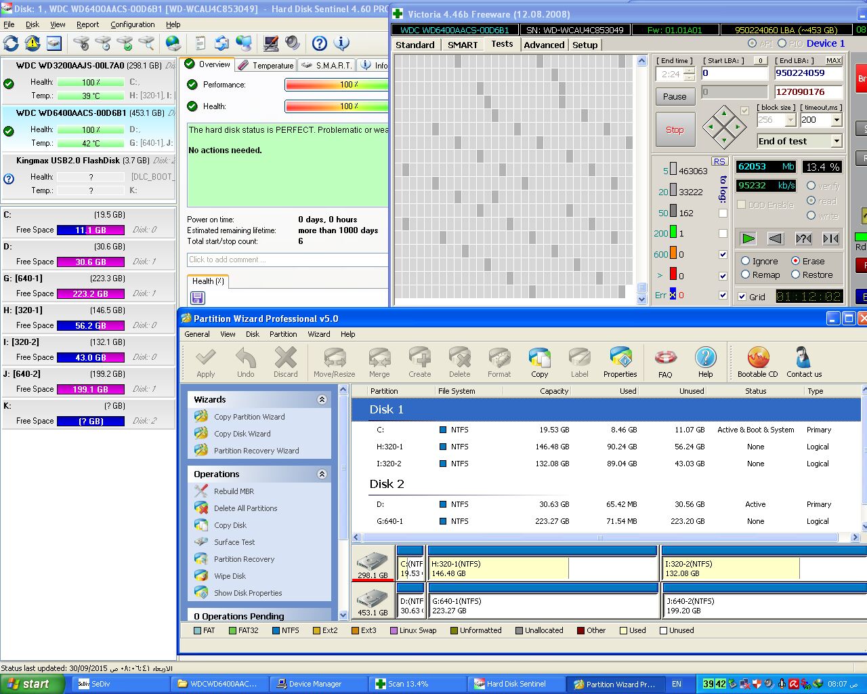Click the notepad report icon in Sentinel toolbar

point(200,43)
